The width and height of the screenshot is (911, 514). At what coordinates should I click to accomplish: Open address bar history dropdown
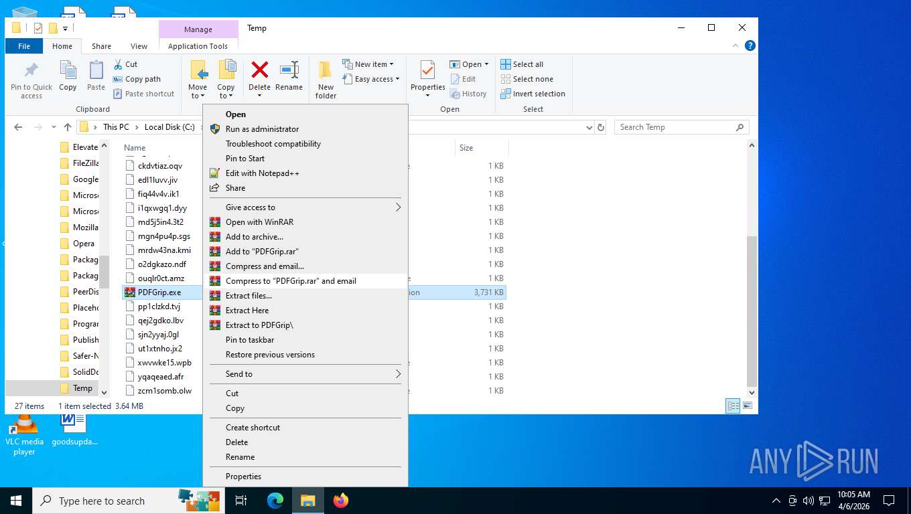(x=589, y=127)
